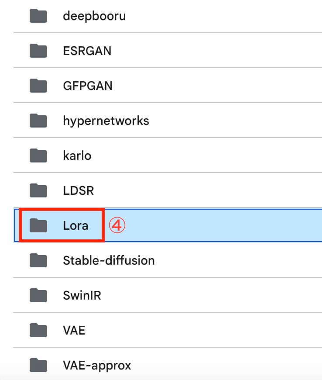The image size is (322, 380).
Task: Click the GFPGAN folder icon
Action: (38, 86)
